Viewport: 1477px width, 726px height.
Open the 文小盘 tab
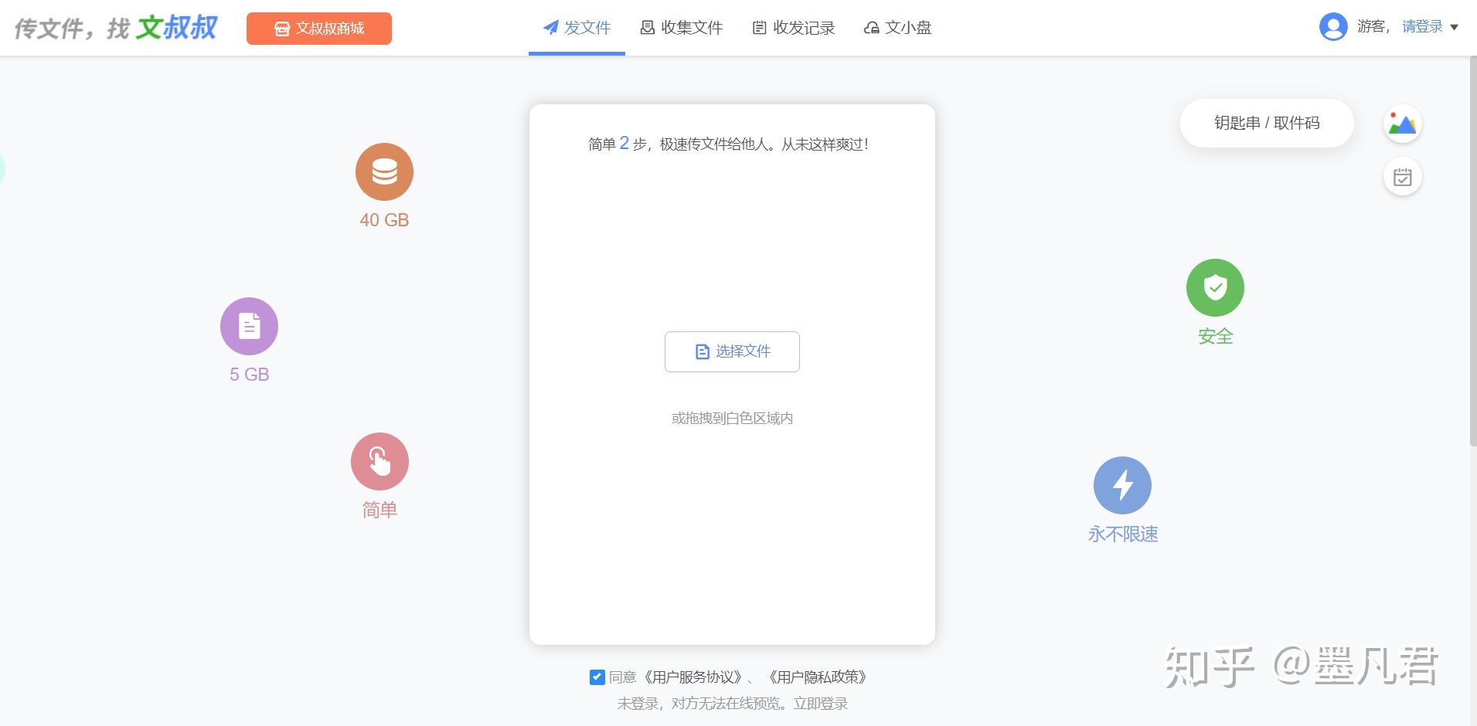coord(897,28)
